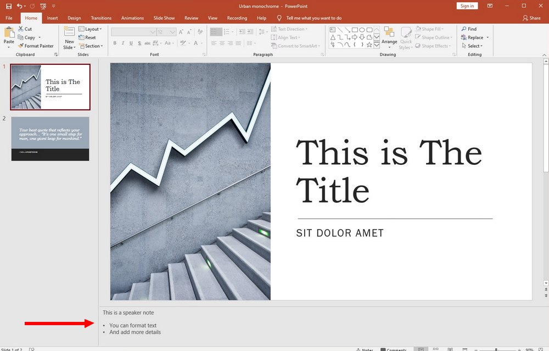Toggle the Comments pane in status bar
549x351 pixels.
tap(394, 349)
